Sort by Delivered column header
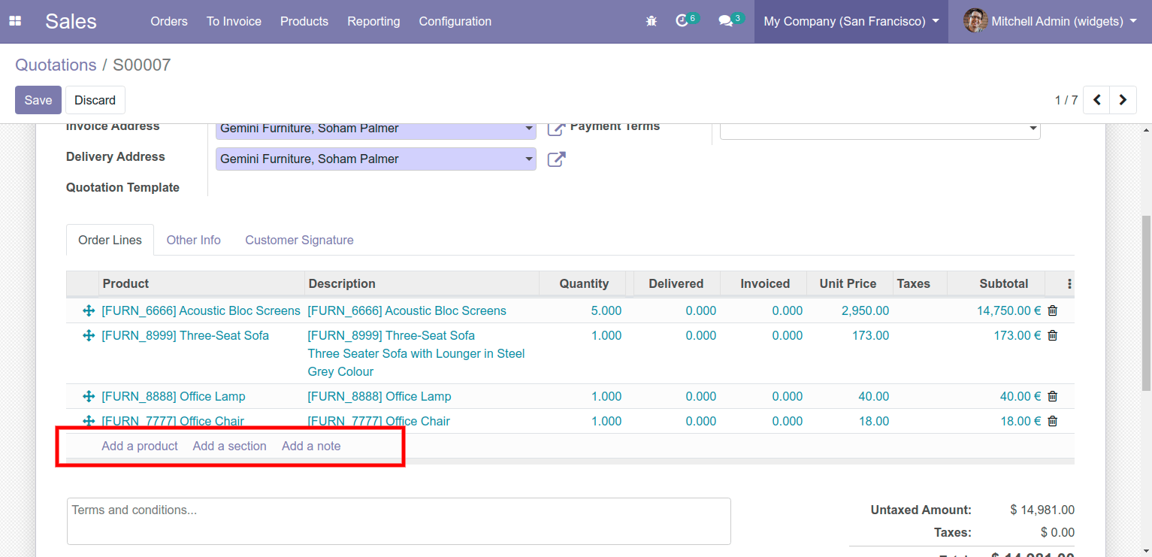The width and height of the screenshot is (1152, 557). [676, 283]
